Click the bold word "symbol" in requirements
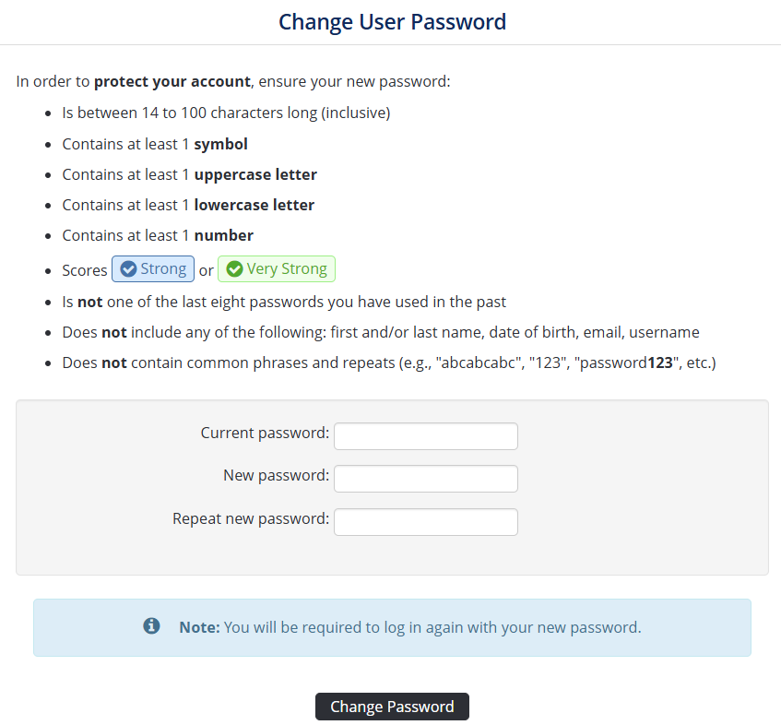 coord(220,144)
